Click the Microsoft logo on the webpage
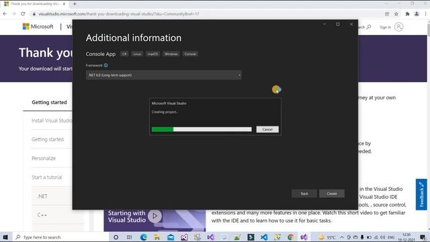Viewport: 430px width, 242px height. tap(38, 27)
